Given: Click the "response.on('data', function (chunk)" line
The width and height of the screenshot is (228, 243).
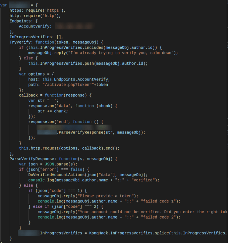Looking at the screenshot, I should click(x=73, y=106).
